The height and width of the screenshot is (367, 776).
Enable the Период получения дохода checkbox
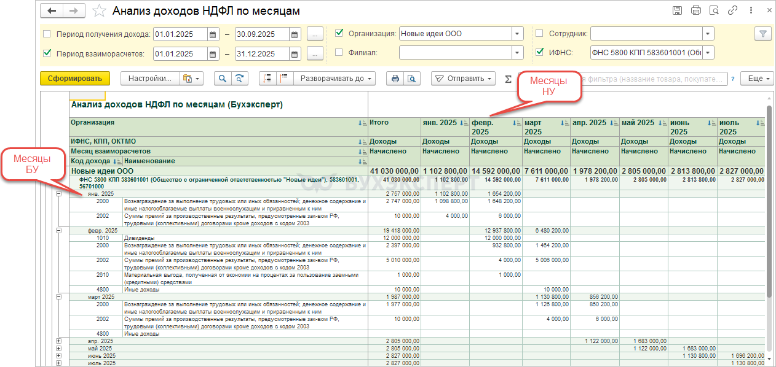[47, 34]
